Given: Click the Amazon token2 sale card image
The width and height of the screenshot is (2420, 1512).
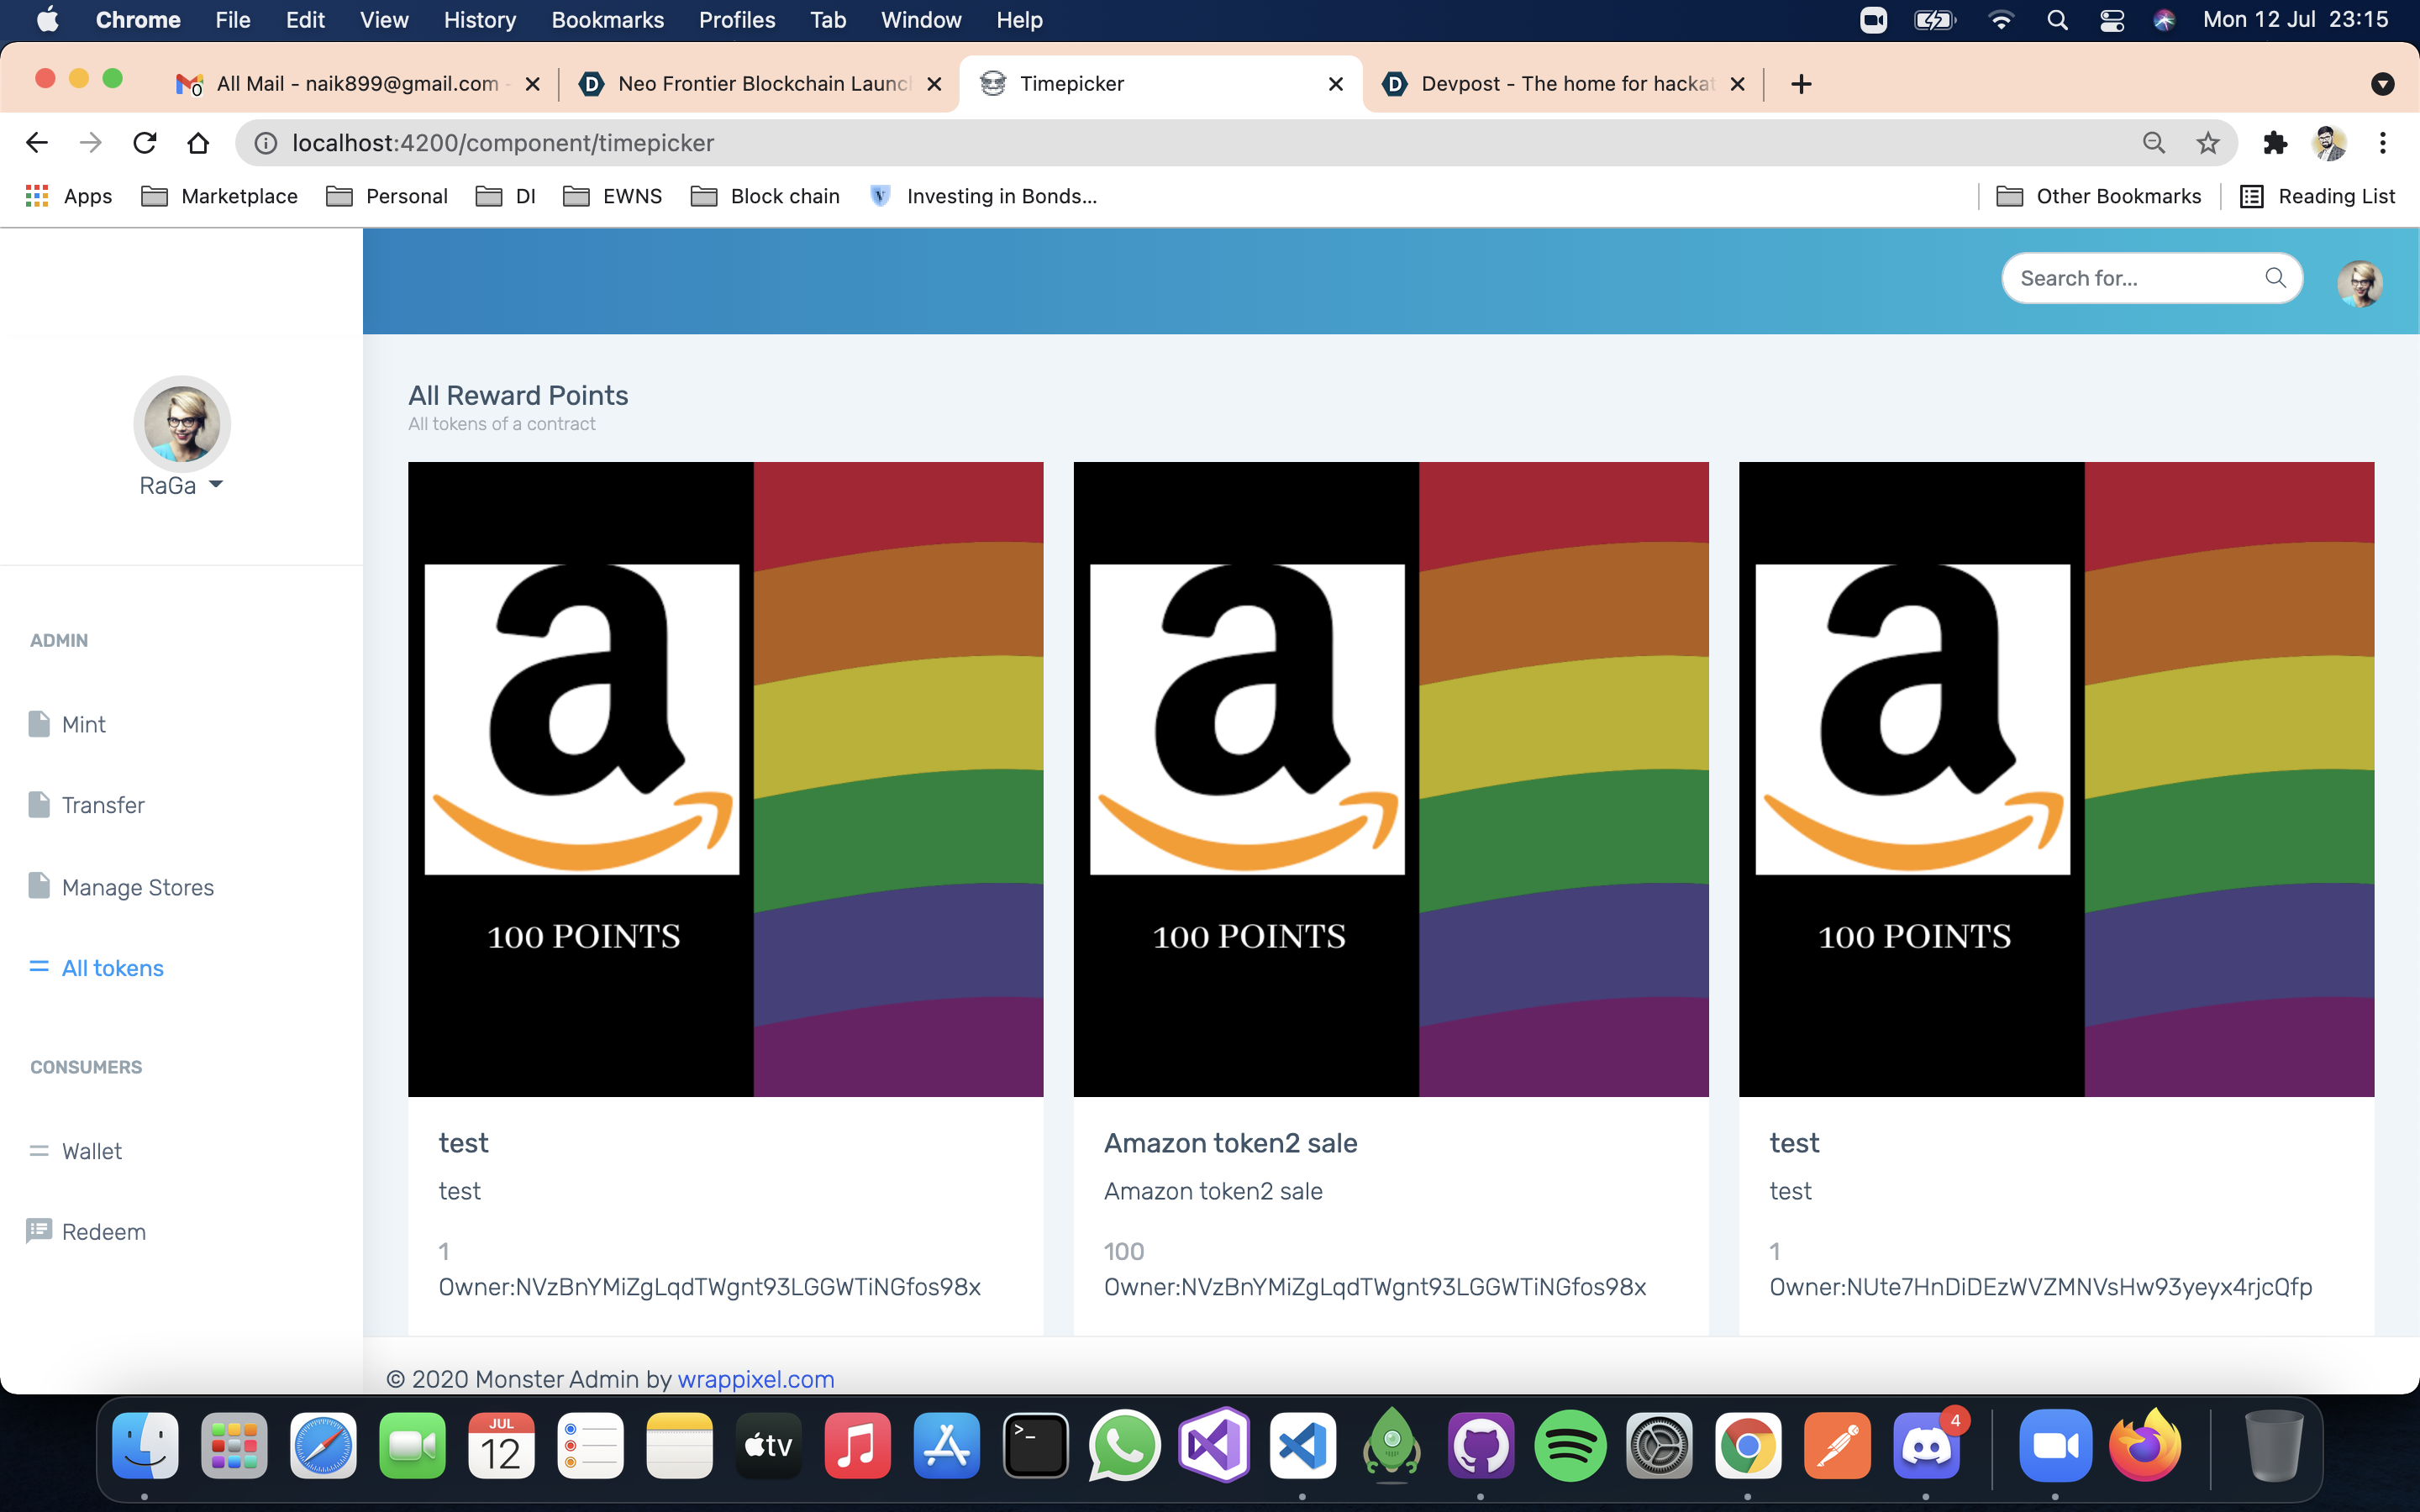Looking at the screenshot, I should [1390, 779].
